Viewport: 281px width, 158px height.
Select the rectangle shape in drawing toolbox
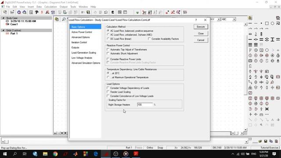[267, 23]
